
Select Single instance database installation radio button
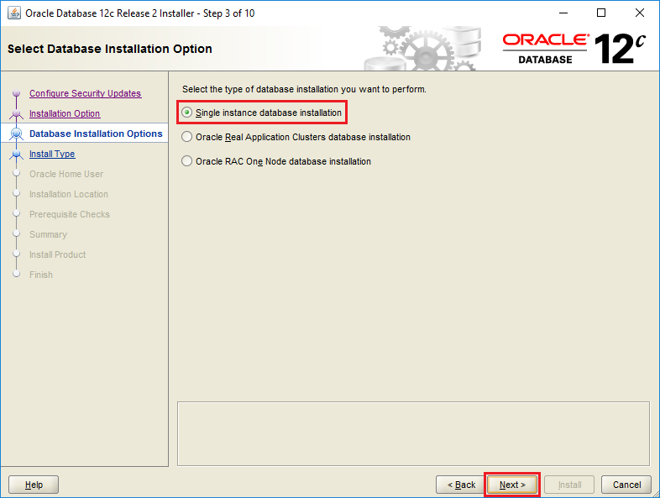click(187, 113)
